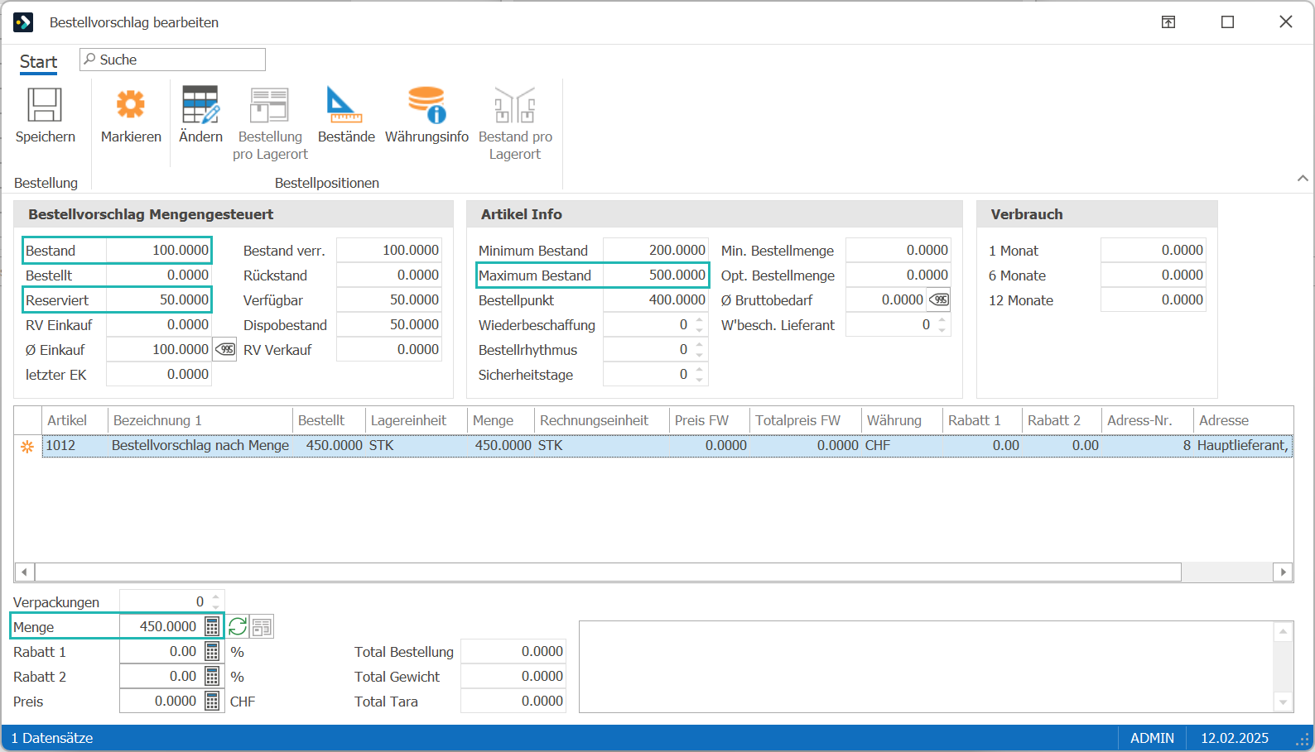Click the grid's scroll left arrow
Viewport: 1315px width, 752px height.
(x=24, y=572)
